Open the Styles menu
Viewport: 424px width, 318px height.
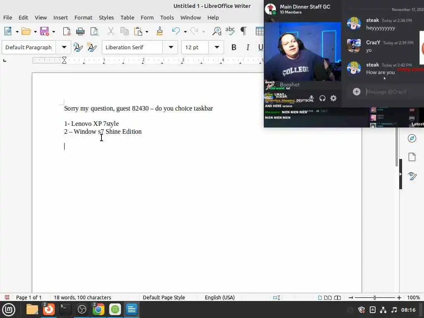[x=106, y=17]
